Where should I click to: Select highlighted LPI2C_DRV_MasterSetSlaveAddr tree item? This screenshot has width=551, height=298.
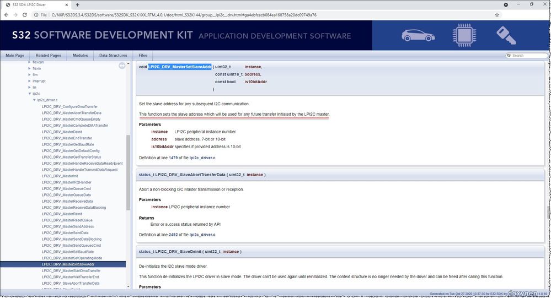click(63, 264)
